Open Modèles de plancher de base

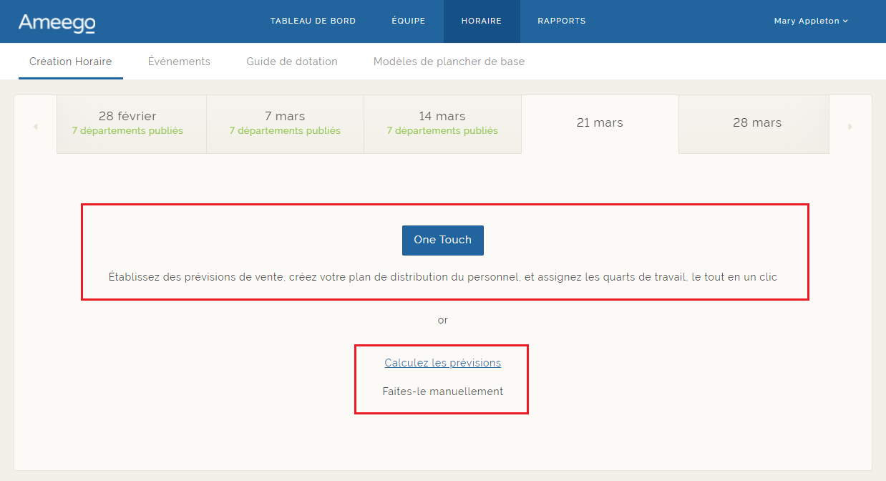click(449, 61)
